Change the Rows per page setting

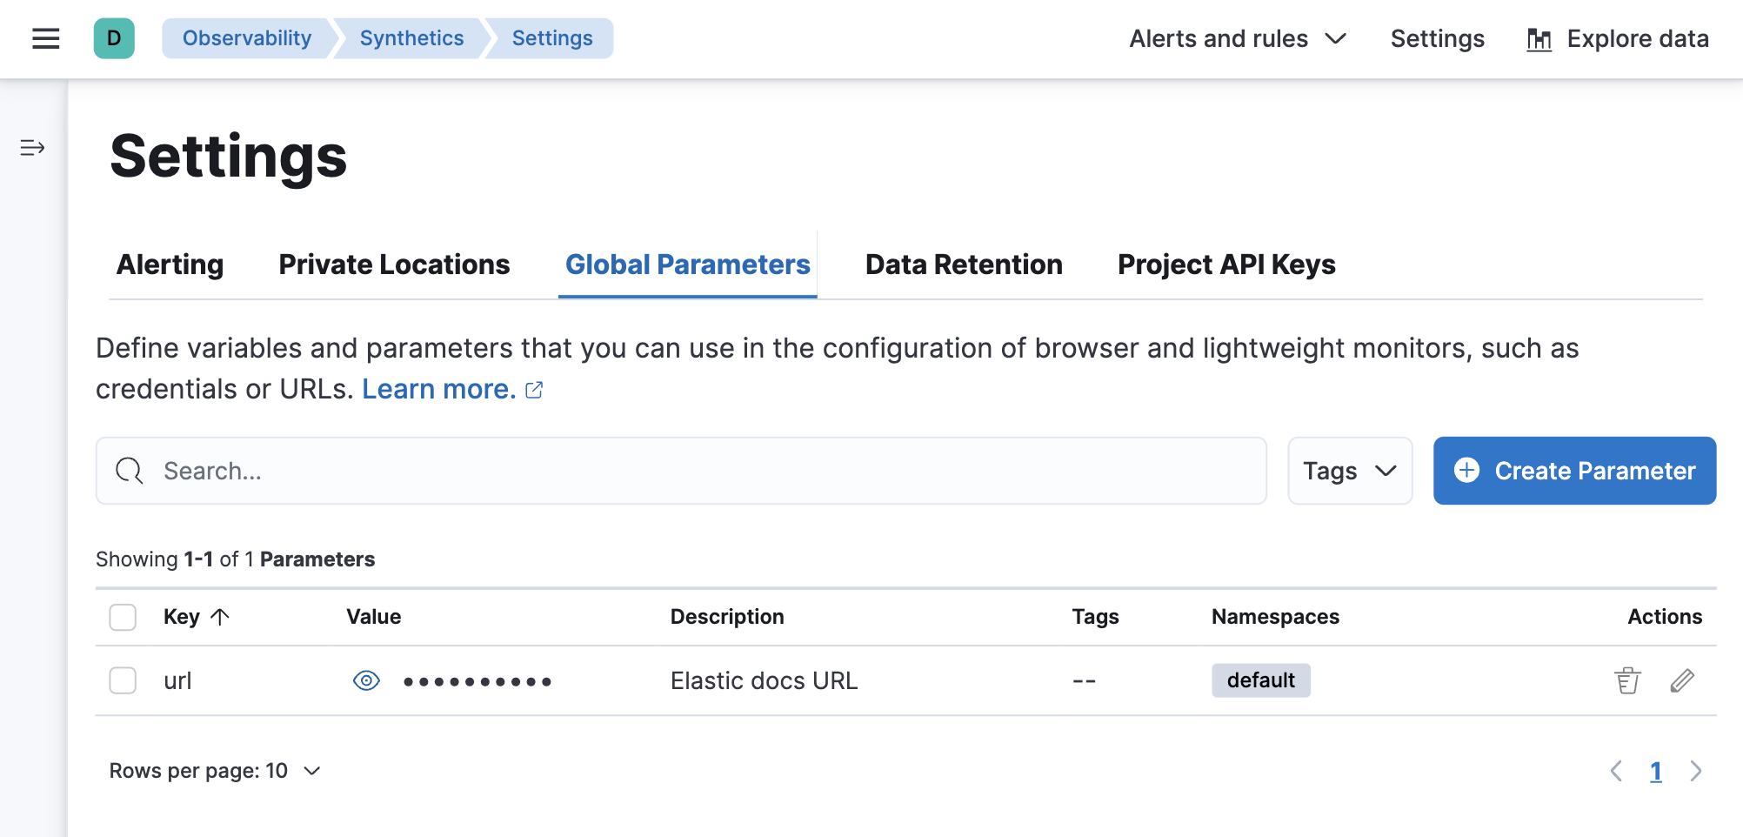[215, 770]
